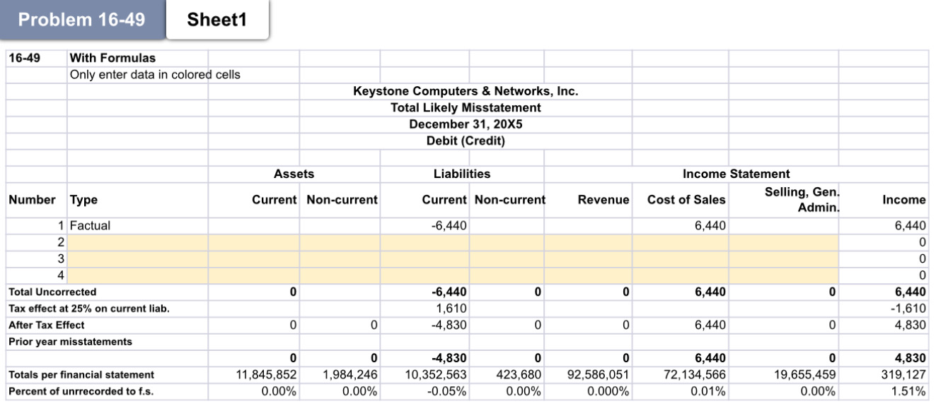The height and width of the screenshot is (418, 936).
Task: Click the 'Total Likely Misstatement' heading
Action: pos(466,107)
